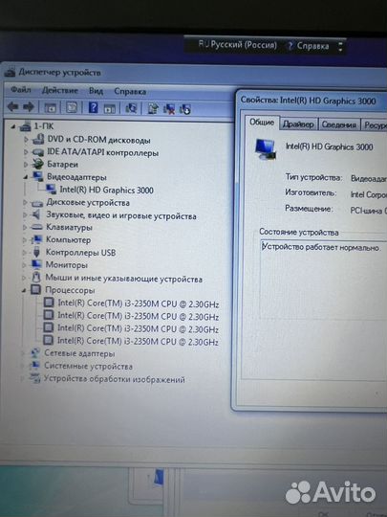Click the Видеоадаптеры display icon
Screen dimensions: 387x517
(x=38, y=176)
